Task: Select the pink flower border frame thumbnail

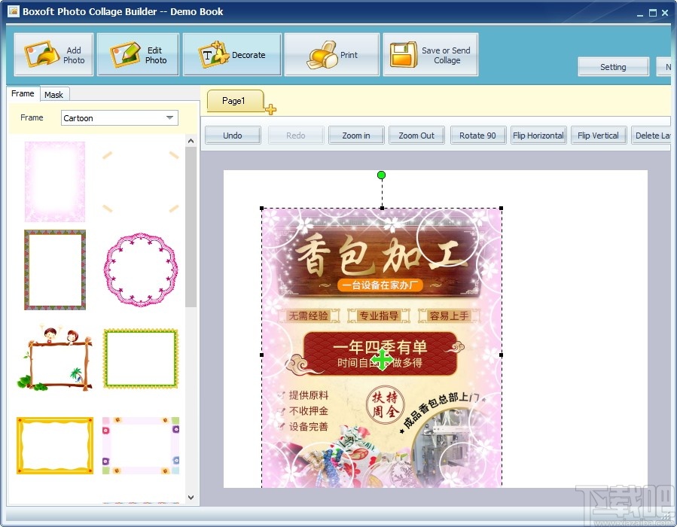Action: [53, 181]
